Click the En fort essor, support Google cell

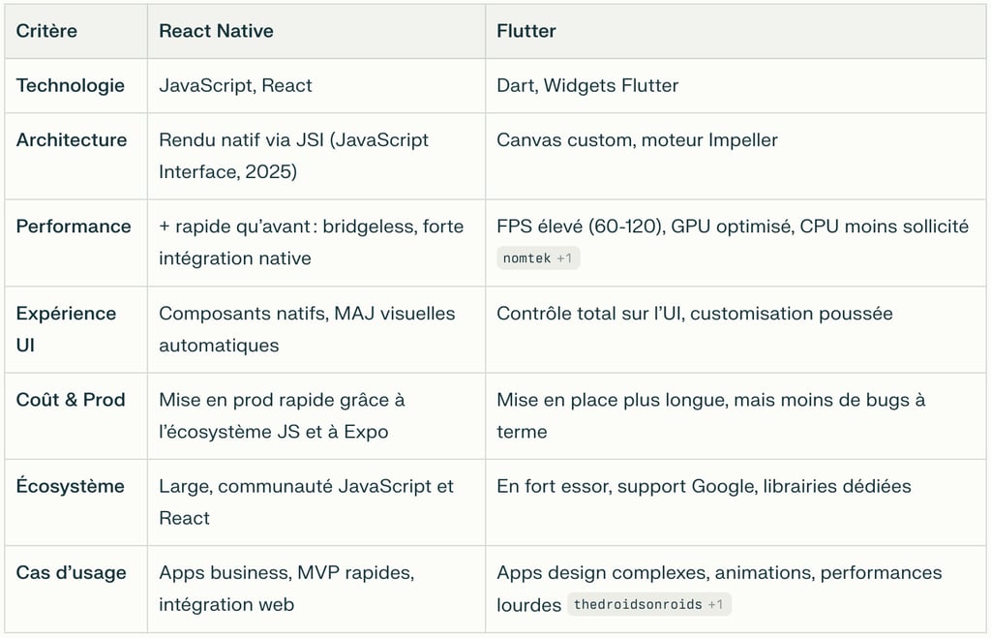coord(704,486)
